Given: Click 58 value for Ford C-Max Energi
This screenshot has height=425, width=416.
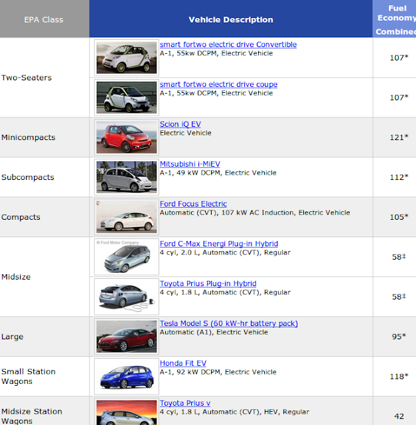Looking at the screenshot, I should click(399, 257).
